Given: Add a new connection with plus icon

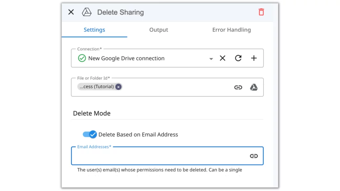Looking at the screenshot, I should 254,58.
